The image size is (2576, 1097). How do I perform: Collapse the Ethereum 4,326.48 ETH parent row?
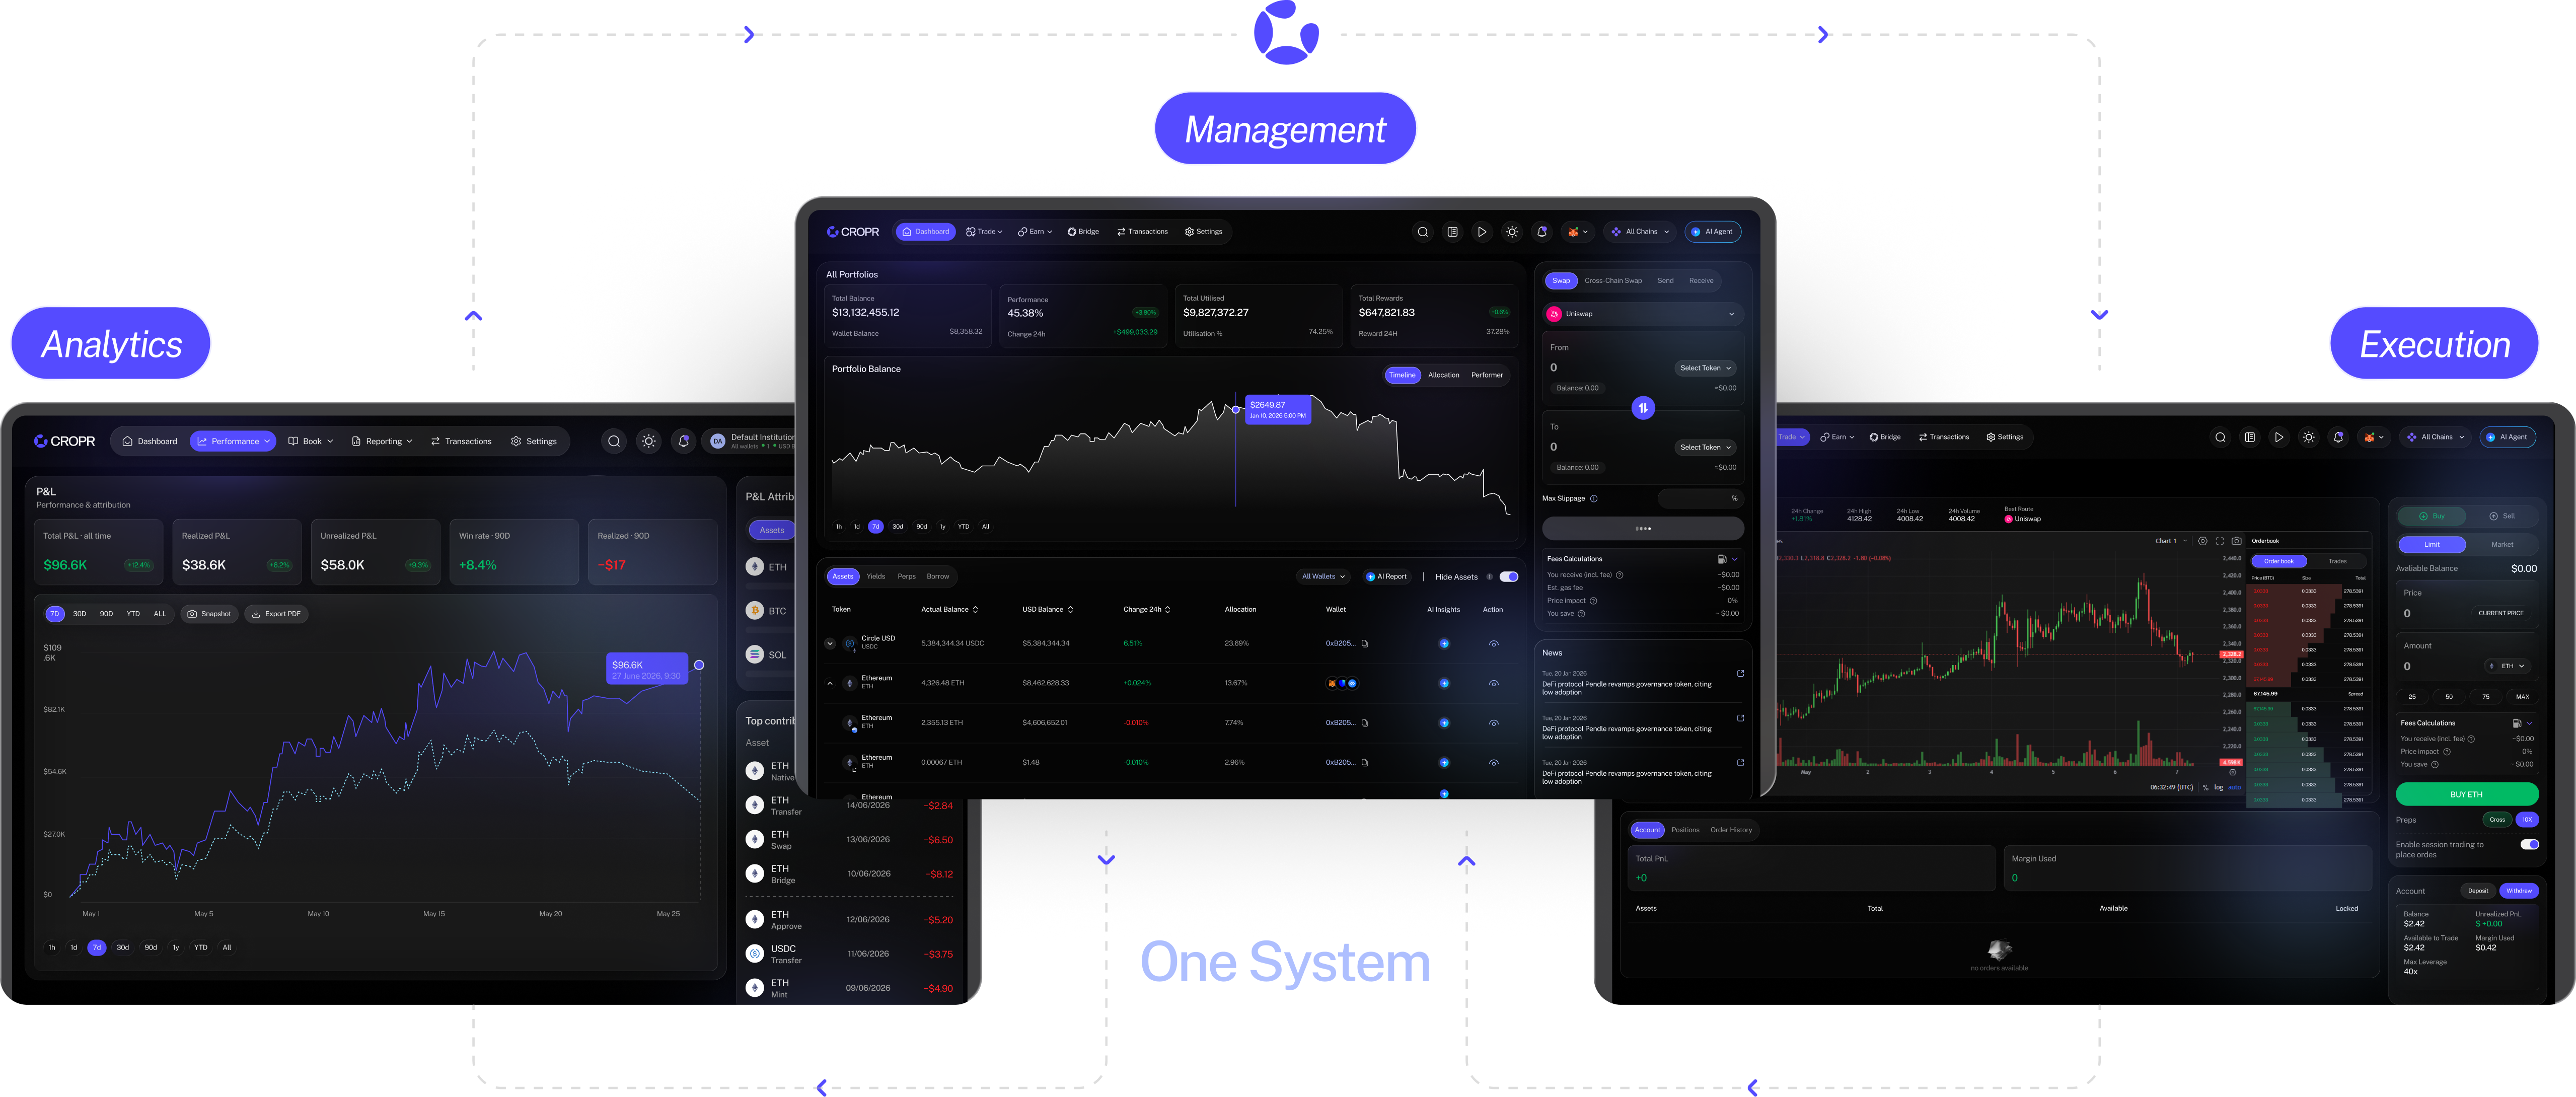pos(829,684)
